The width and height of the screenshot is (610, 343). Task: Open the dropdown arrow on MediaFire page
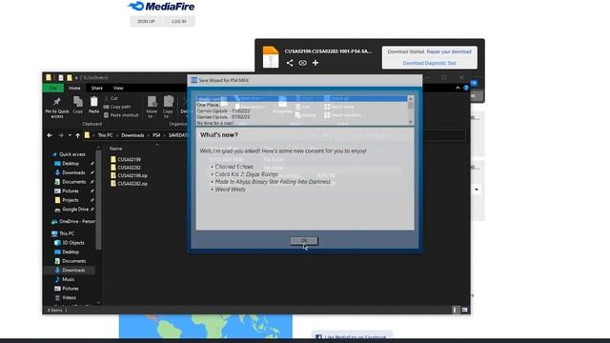(x=477, y=190)
